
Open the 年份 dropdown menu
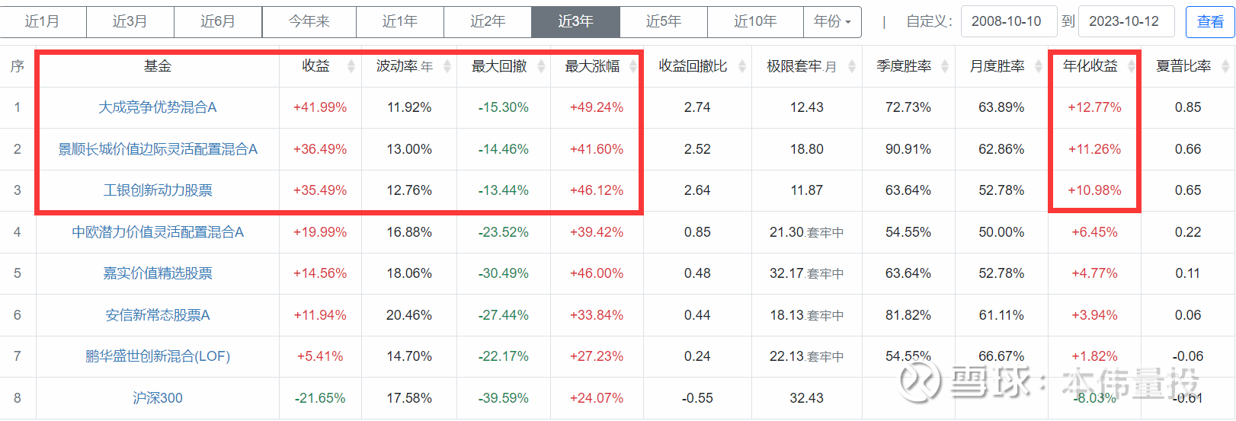832,21
